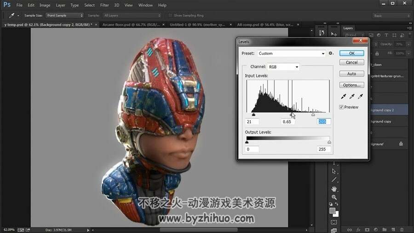414x233 pixels.
Task: Open the Levels preset options gear
Action: tap(331, 53)
